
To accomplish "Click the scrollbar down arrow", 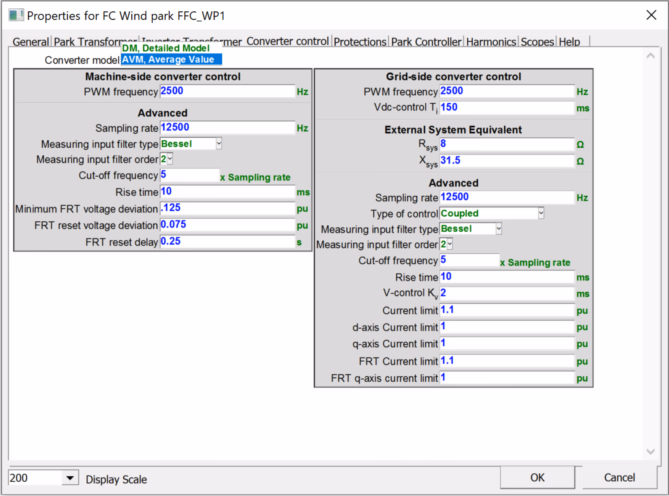I will (x=651, y=451).
